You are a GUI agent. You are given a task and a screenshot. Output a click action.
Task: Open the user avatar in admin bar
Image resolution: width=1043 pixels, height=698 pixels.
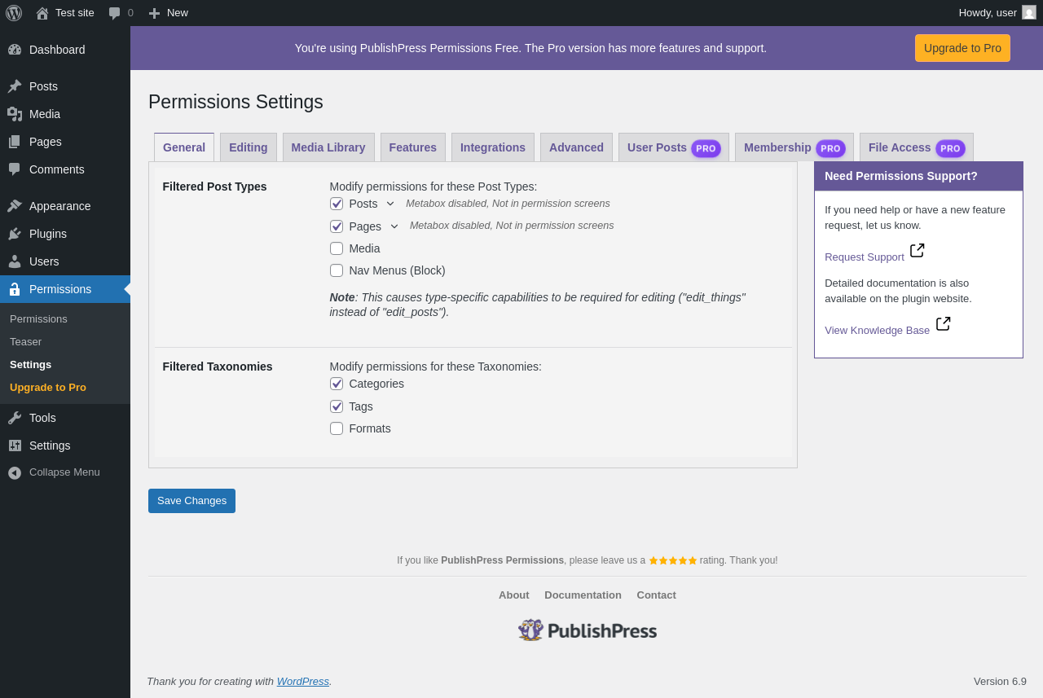[x=1029, y=12]
